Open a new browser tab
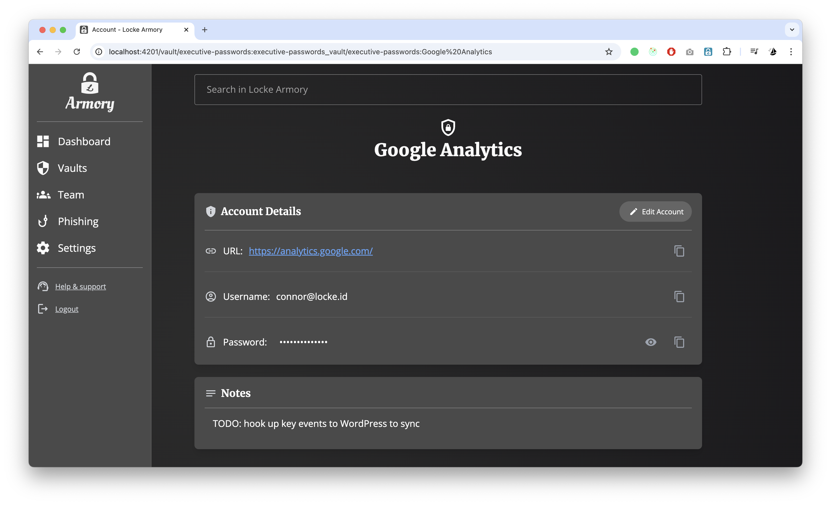The image size is (831, 505). coord(204,30)
